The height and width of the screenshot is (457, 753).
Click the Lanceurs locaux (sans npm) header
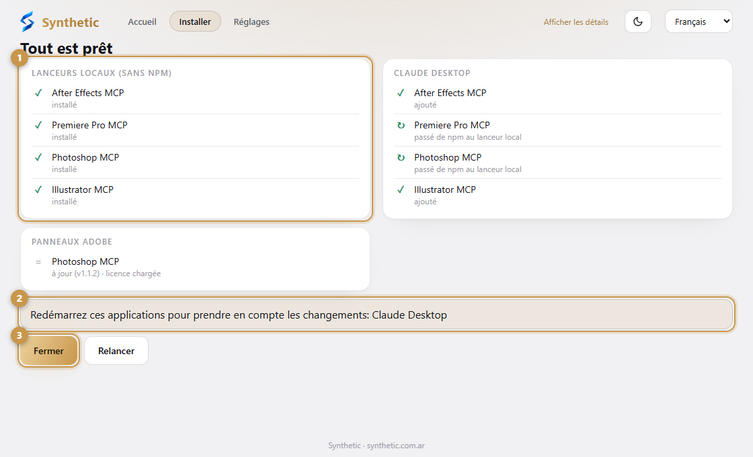[102, 73]
